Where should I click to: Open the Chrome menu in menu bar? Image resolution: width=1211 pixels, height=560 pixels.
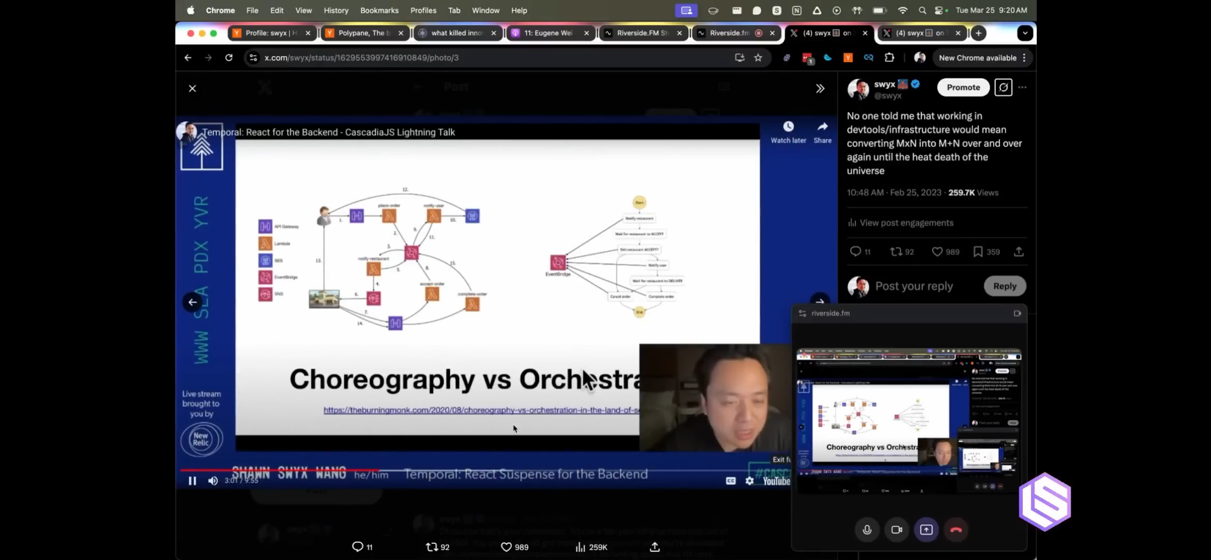[x=220, y=10]
